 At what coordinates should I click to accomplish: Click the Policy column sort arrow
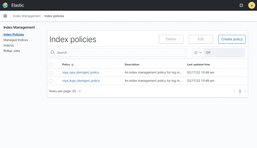73,65
